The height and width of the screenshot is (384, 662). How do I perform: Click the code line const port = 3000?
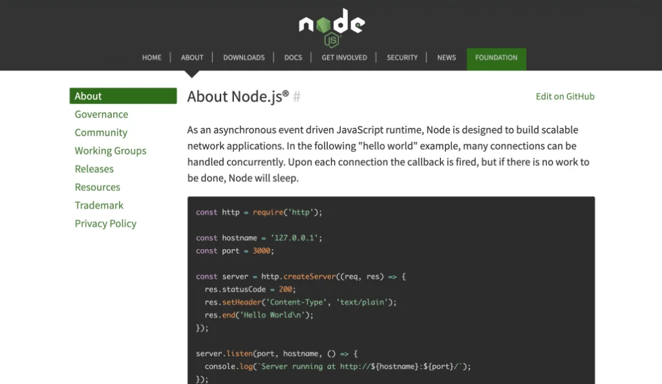[235, 251]
